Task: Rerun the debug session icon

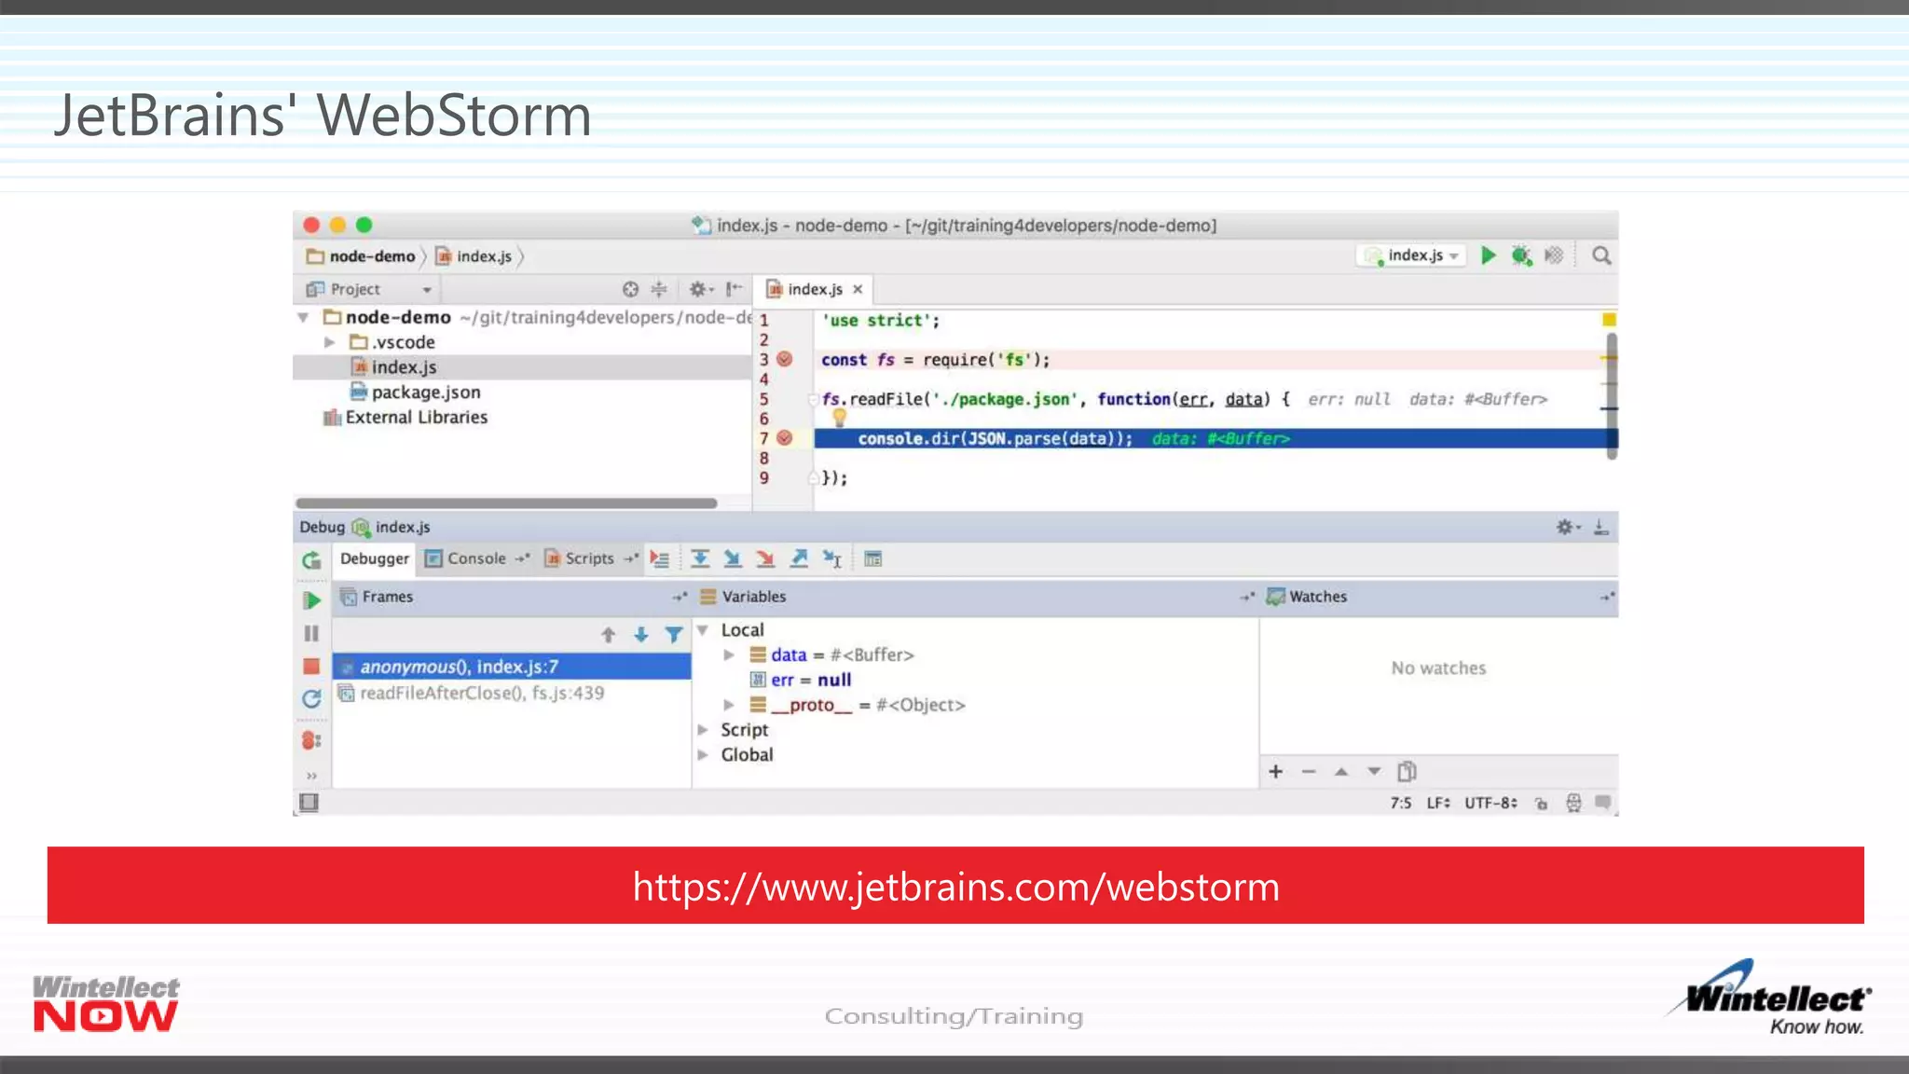Action: (311, 559)
